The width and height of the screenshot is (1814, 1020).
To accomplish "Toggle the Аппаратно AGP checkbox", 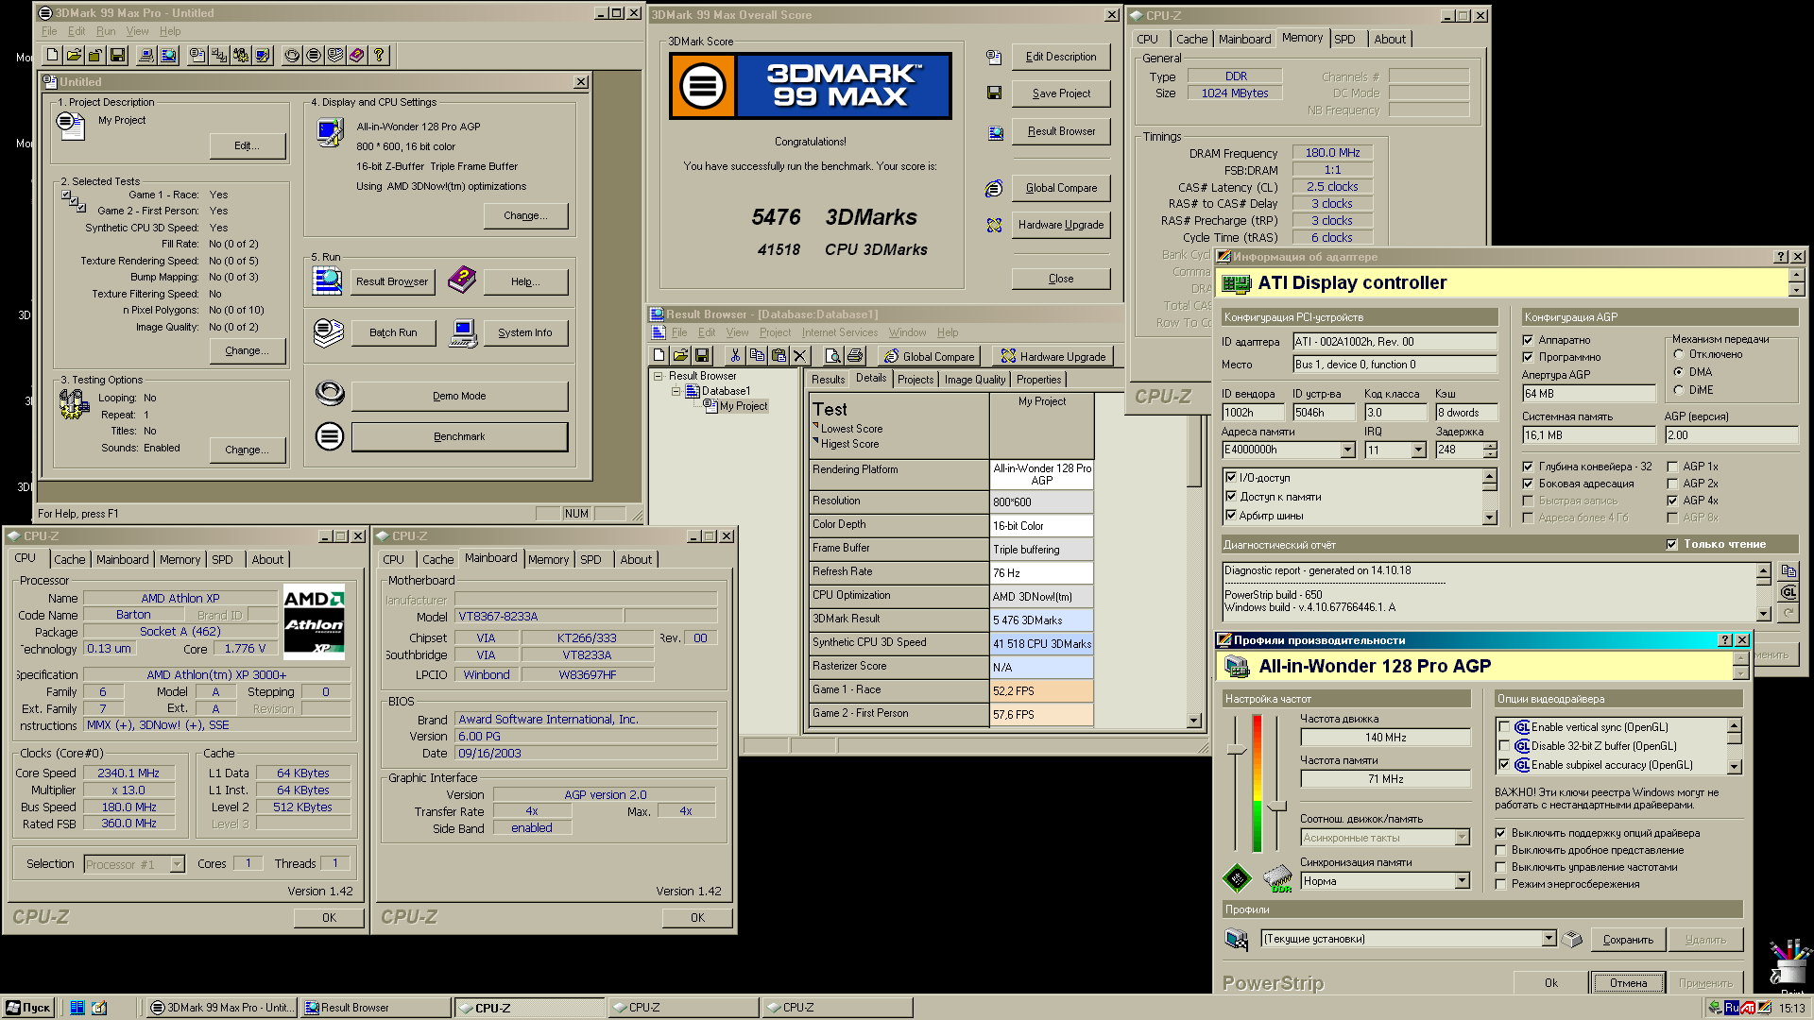I will pos(1528,340).
